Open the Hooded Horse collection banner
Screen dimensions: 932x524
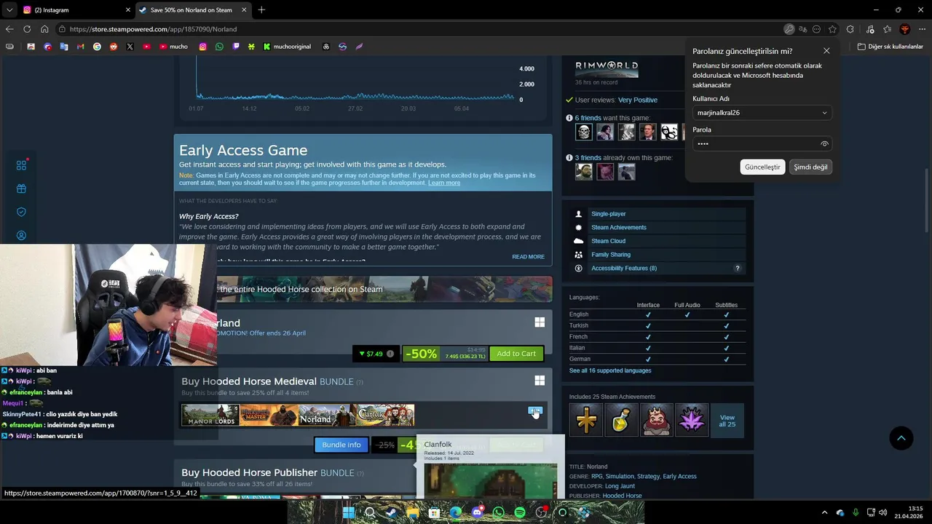tap(363, 289)
